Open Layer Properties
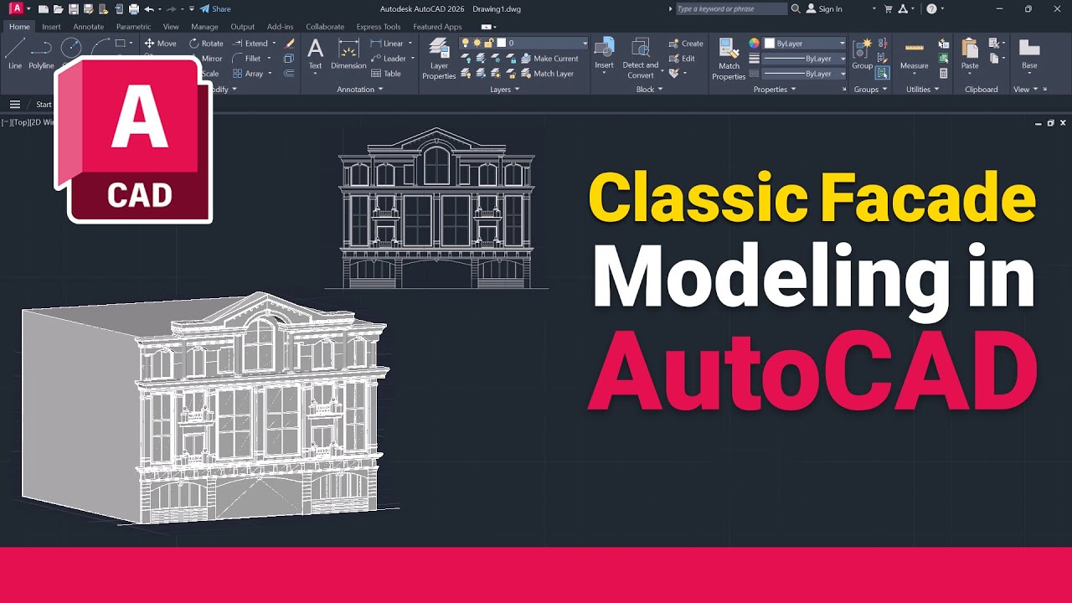The image size is (1072, 603). pyautogui.click(x=439, y=59)
